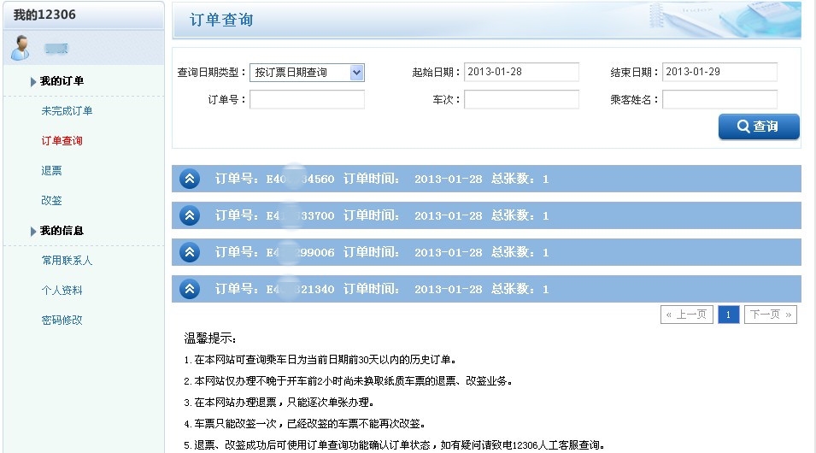The width and height of the screenshot is (816, 453).
Task: Open 未完成订单 in the sidebar
Action: [x=68, y=111]
